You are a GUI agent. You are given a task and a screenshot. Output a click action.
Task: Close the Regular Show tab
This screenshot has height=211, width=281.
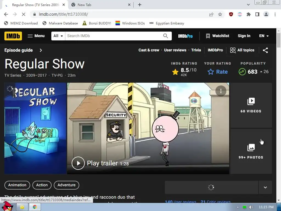(x=64, y=5)
